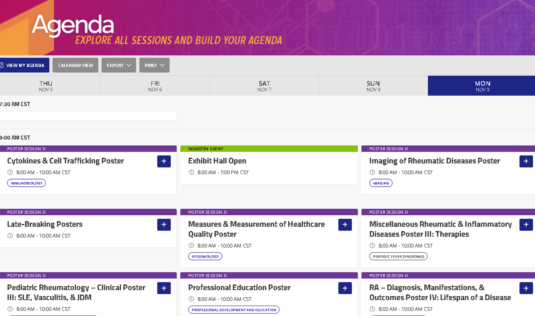Viewport: 535px width, 316px height.
Task: Click the View My Agenda button
Action: click(24, 65)
